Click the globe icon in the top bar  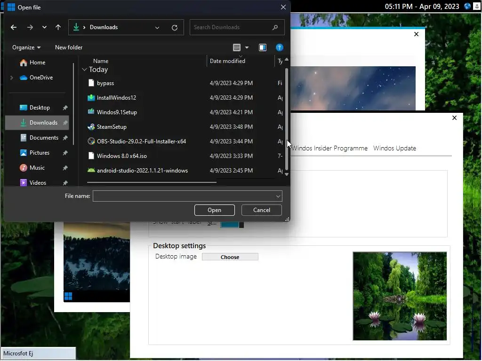[467, 6]
